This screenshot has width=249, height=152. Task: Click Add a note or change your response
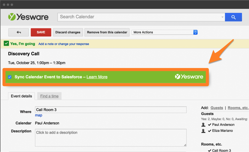[63, 44]
